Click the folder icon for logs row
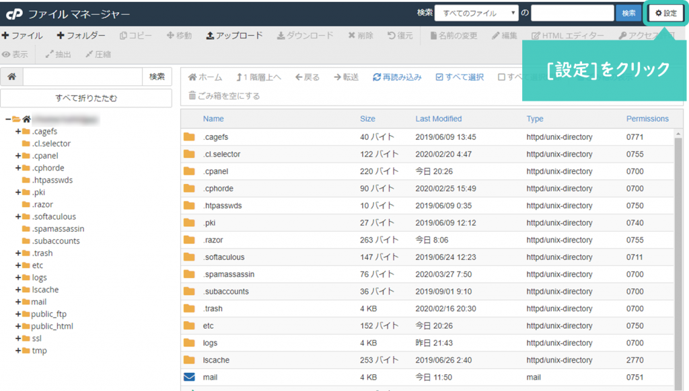 click(189, 343)
